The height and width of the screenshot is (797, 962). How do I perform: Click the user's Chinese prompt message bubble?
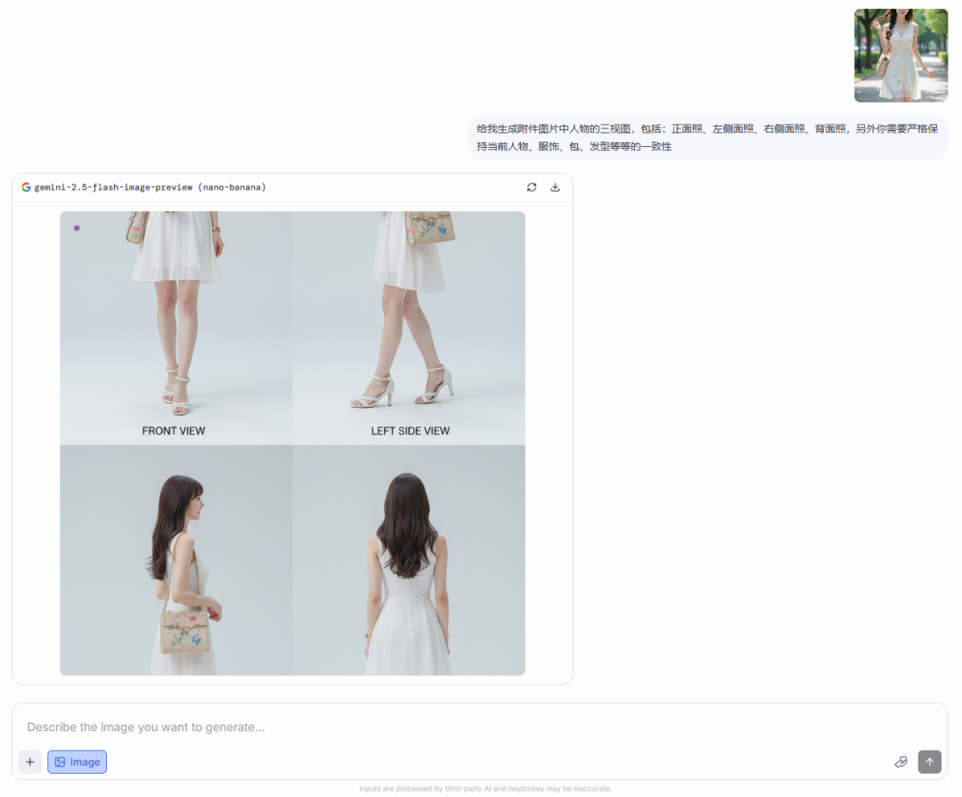tap(707, 137)
